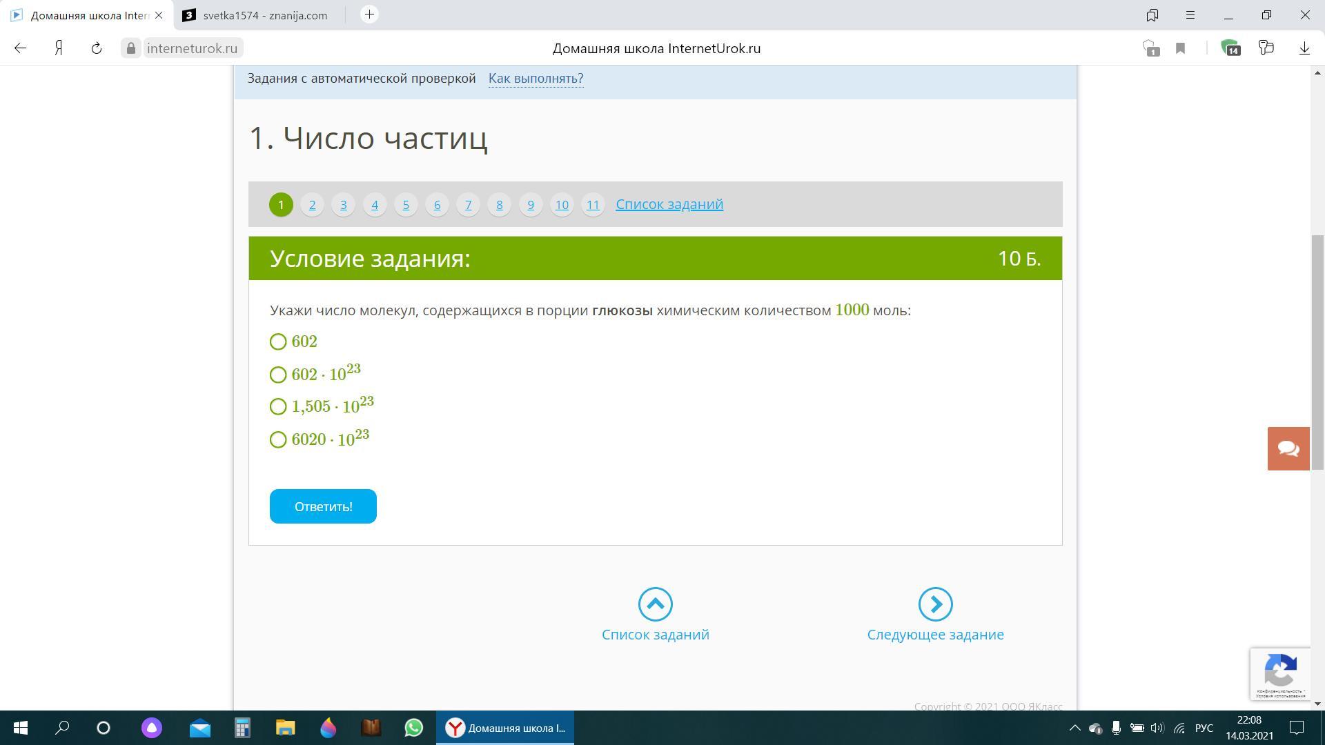Open the downloads arrow icon
This screenshot has height=745, width=1325.
click(1304, 48)
